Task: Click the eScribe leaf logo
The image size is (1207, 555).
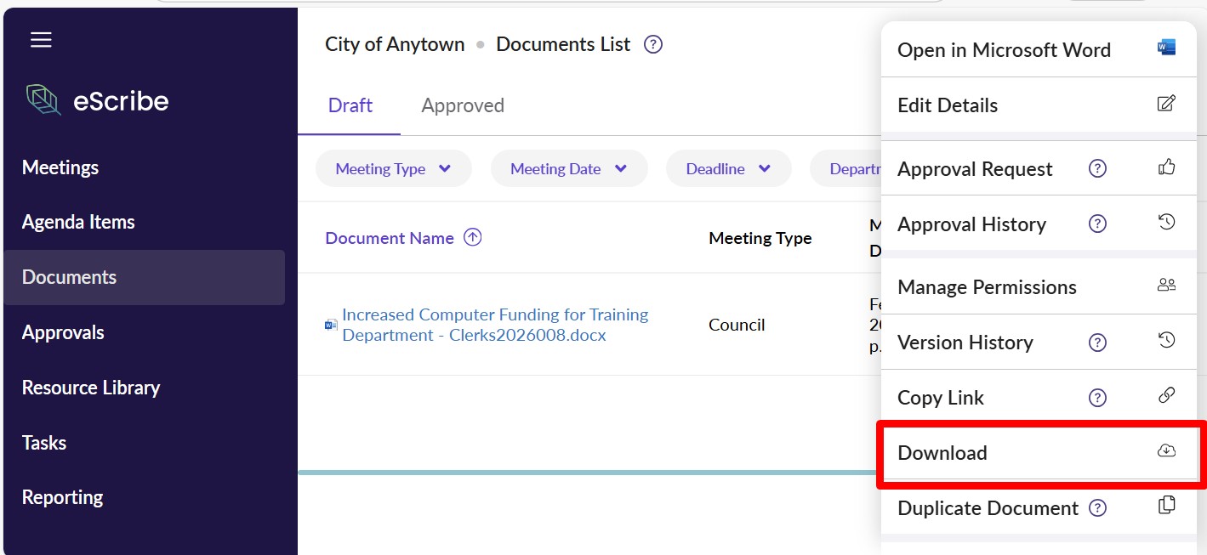Action: 43,100
